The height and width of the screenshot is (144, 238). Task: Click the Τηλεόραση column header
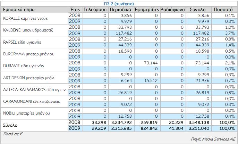point(95,10)
